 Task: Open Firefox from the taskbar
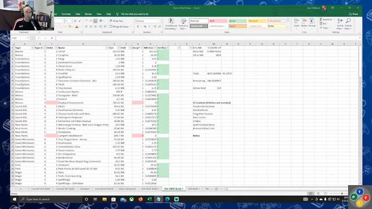pos(141,199)
